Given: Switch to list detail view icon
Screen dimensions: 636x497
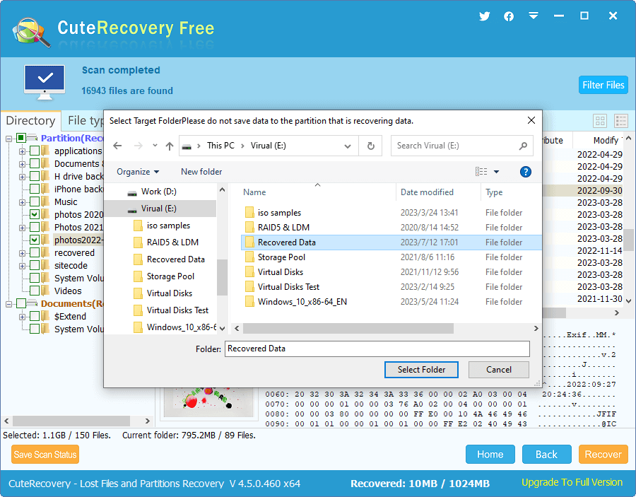Looking at the screenshot, I should click(621, 122).
